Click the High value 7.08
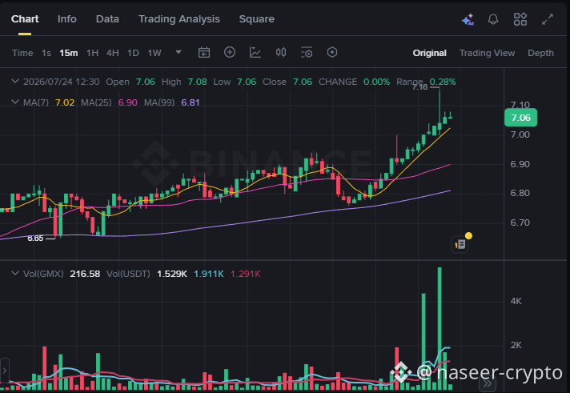 coord(197,82)
